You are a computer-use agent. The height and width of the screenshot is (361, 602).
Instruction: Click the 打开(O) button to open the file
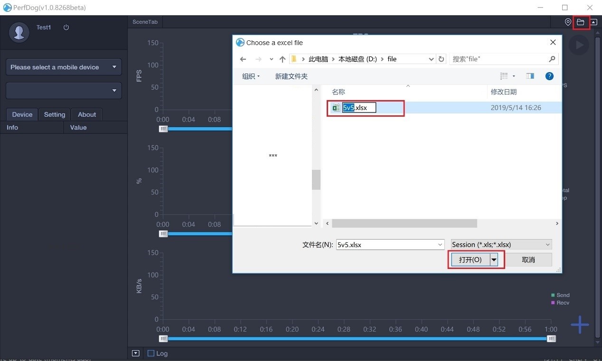click(x=470, y=259)
